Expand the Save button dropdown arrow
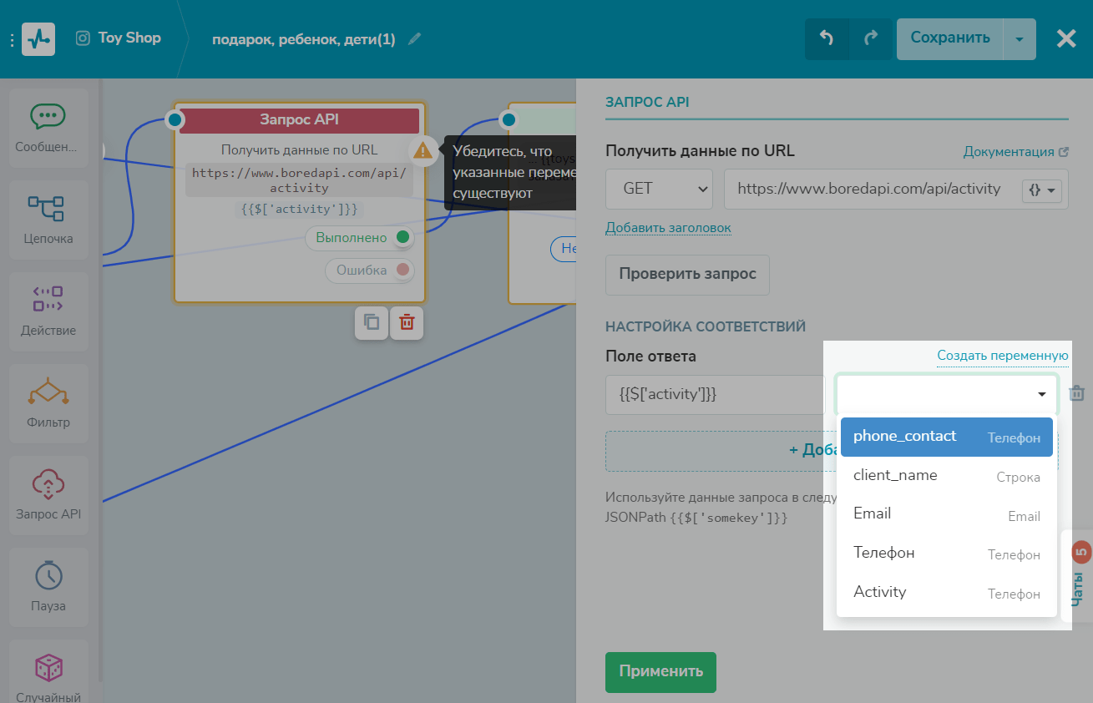This screenshot has height=703, width=1093. (x=1019, y=39)
